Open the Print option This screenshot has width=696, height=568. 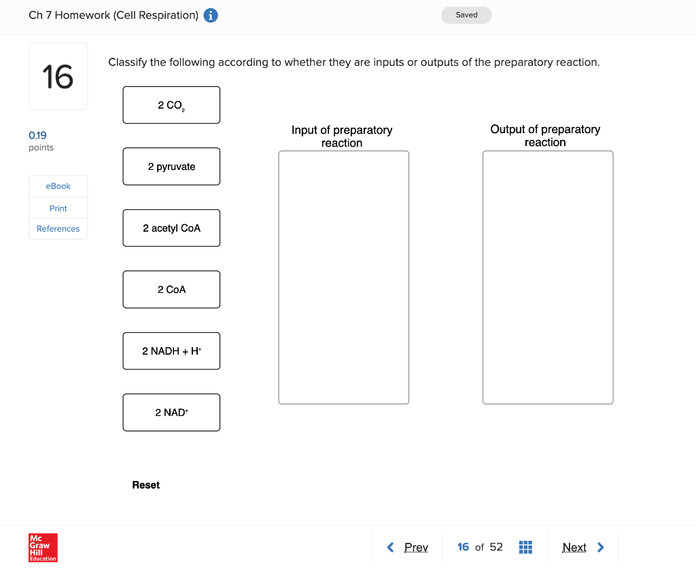(58, 208)
